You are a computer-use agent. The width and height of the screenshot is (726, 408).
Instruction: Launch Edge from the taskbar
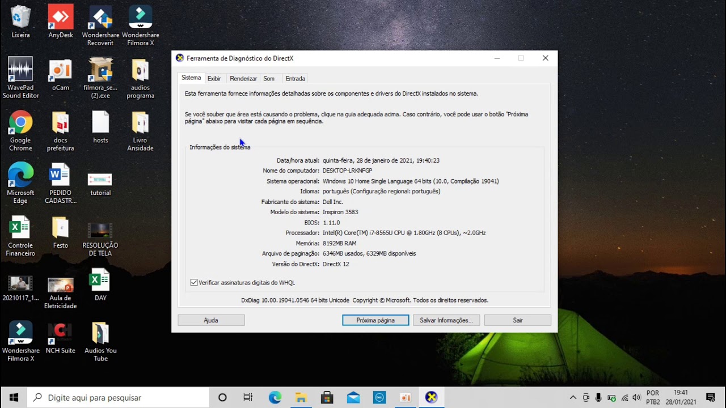point(275,397)
